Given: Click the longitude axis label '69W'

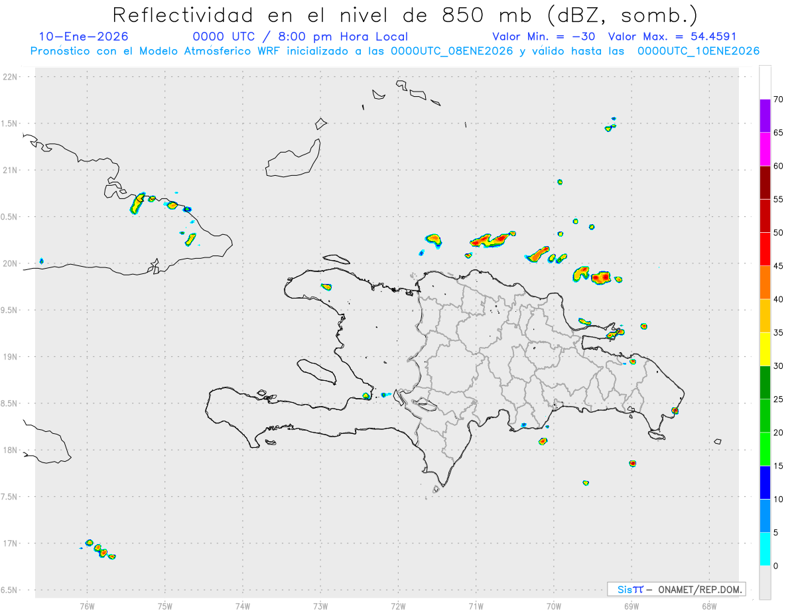Looking at the screenshot, I should click(631, 606).
